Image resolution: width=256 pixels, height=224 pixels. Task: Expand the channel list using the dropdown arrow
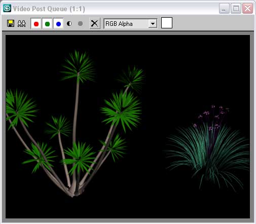pyautogui.click(x=153, y=24)
